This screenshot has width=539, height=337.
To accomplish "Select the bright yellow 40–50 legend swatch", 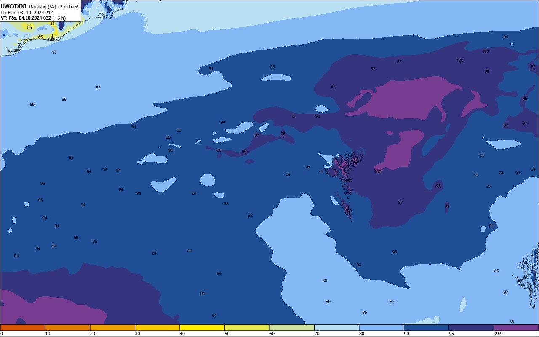I will click(x=202, y=327).
